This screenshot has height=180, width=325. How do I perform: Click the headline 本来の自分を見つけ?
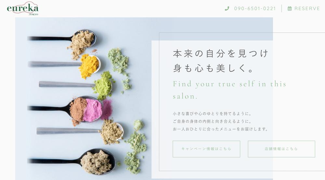coord(221,53)
